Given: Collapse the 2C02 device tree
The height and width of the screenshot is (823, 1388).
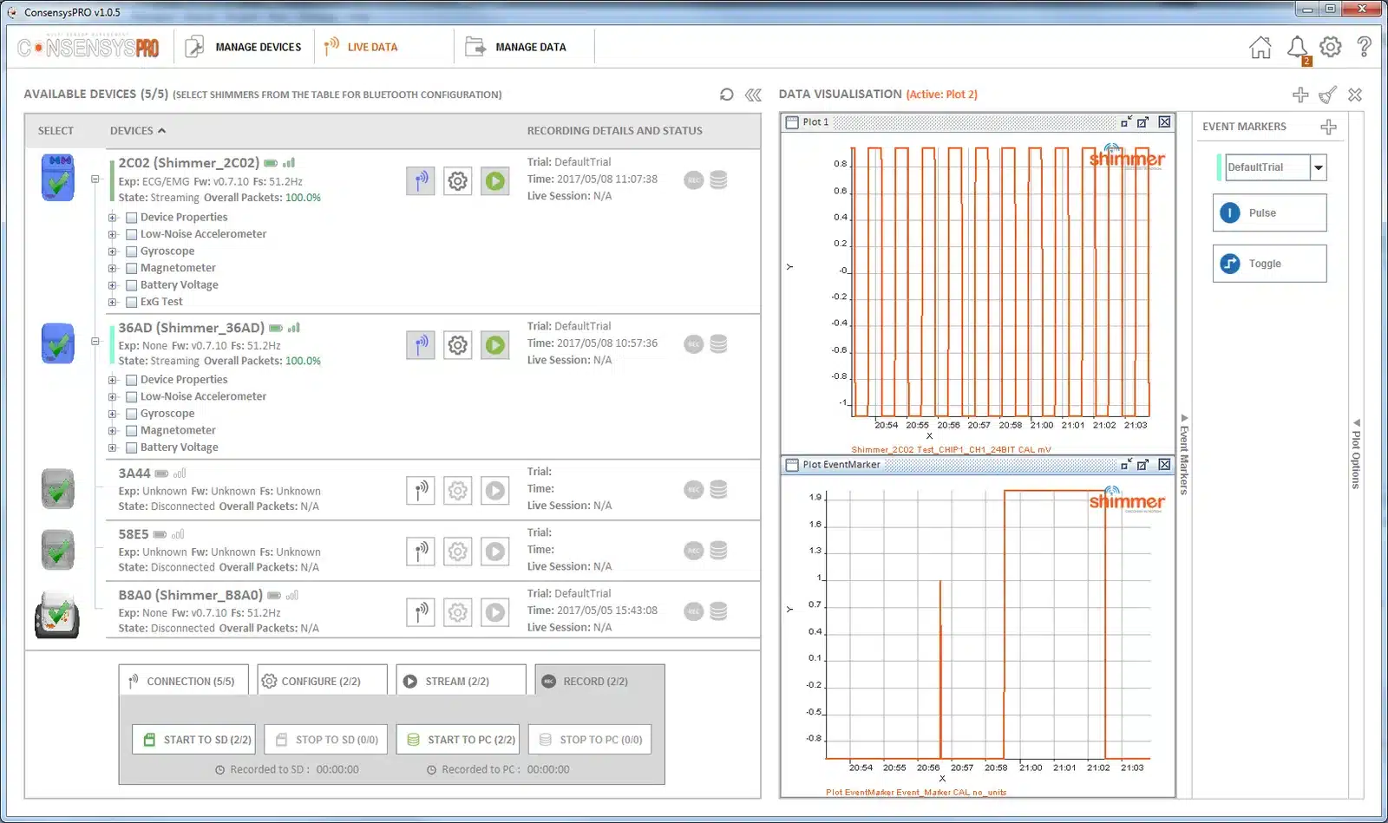Looking at the screenshot, I should pyautogui.click(x=95, y=179).
